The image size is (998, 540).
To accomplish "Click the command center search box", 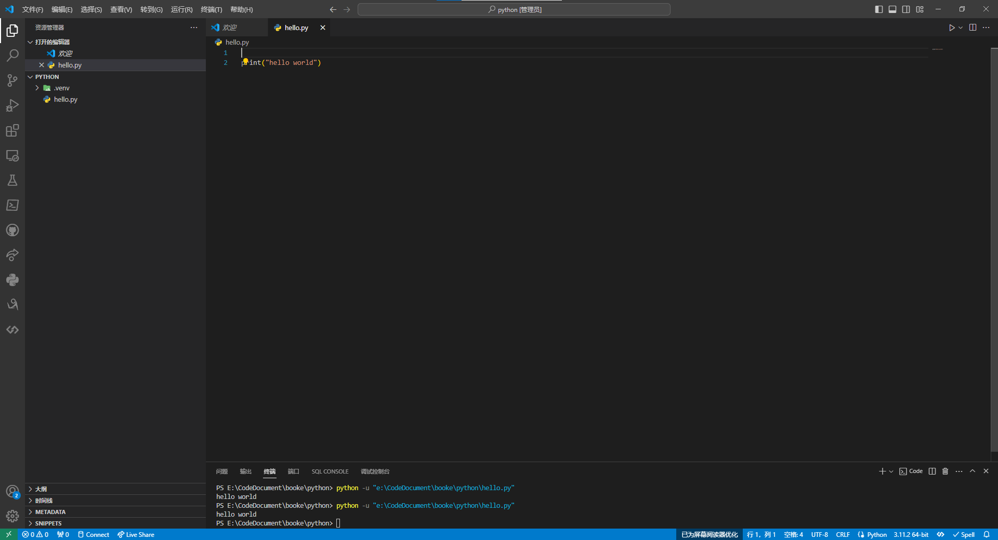I will [514, 9].
